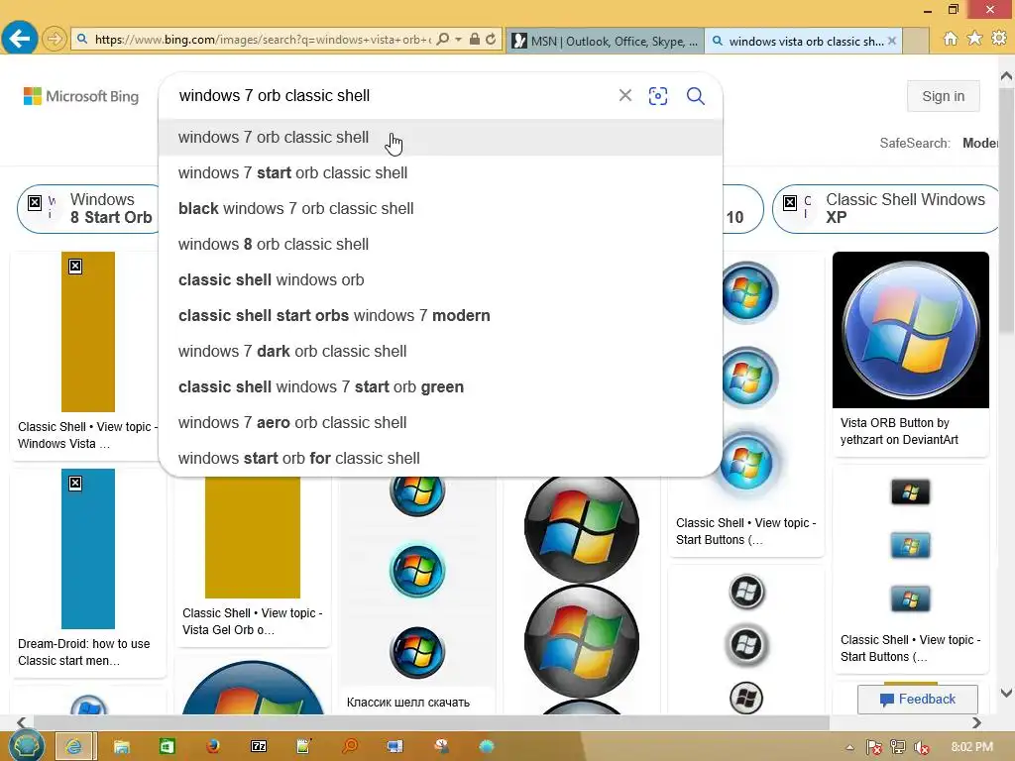The height and width of the screenshot is (761, 1015).
Task: Choose suggestion 'classic shell windows orb'
Action: pos(440,279)
